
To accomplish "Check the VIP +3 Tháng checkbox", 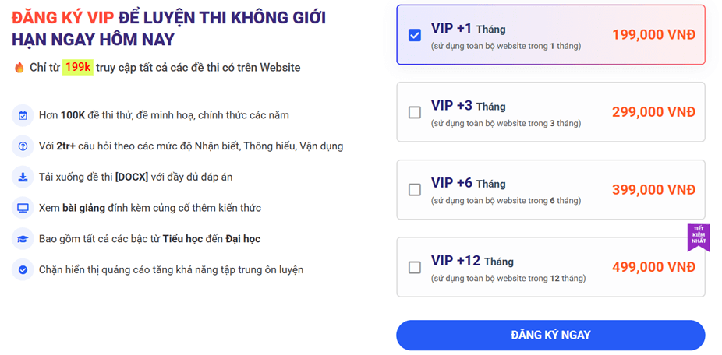I will pos(415,112).
